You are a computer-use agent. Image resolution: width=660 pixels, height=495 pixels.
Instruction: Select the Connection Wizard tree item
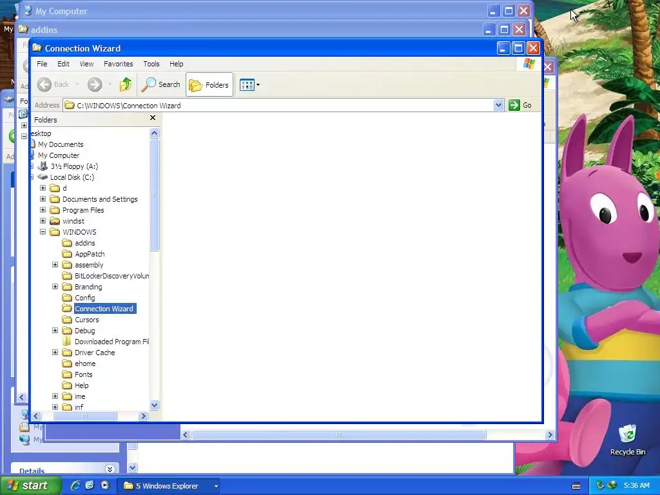[104, 309]
